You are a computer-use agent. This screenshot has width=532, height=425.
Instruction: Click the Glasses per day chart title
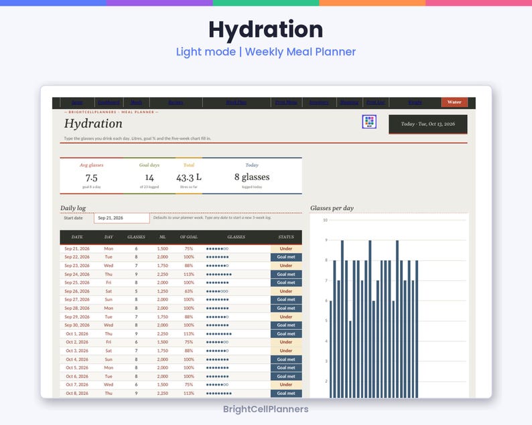click(x=332, y=208)
